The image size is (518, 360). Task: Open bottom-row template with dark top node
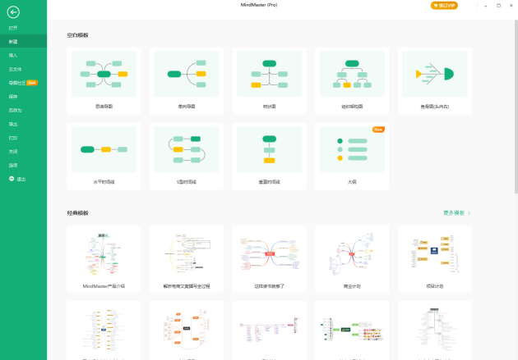click(x=435, y=330)
